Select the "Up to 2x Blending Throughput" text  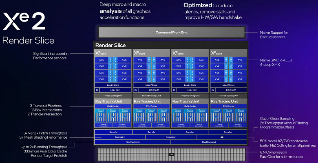(x=44, y=147)
